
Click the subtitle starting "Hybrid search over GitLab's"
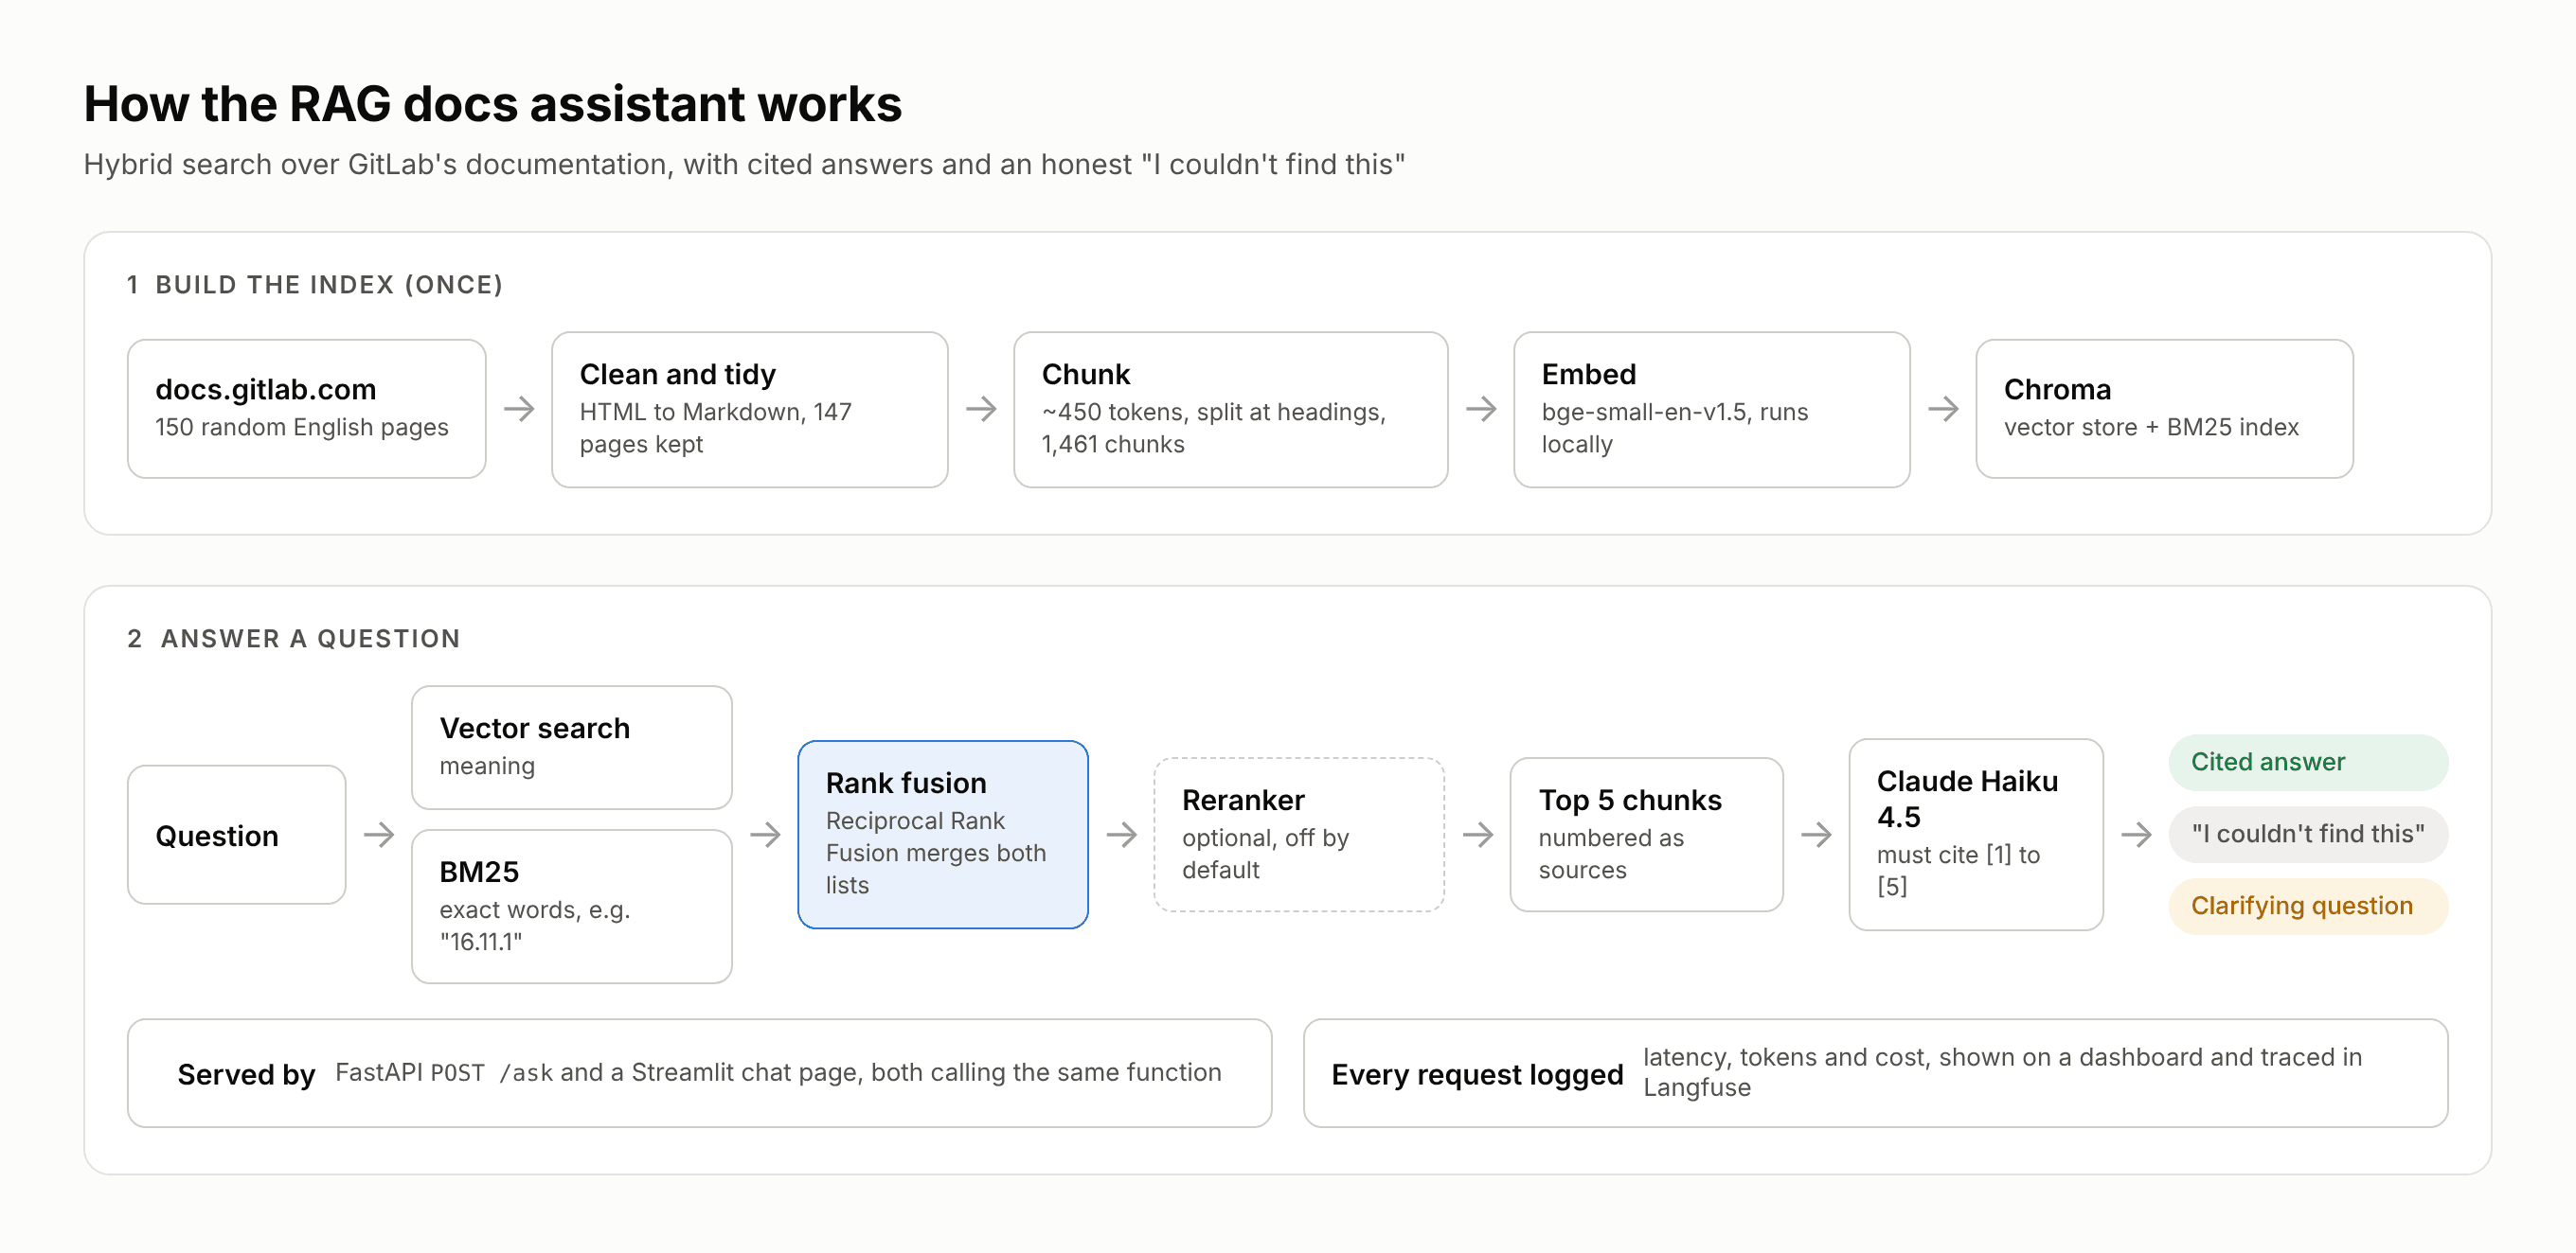(744, 164)
